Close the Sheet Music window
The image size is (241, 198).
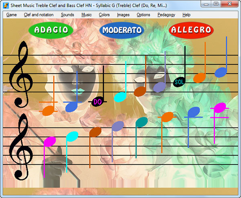coord(230,4)
